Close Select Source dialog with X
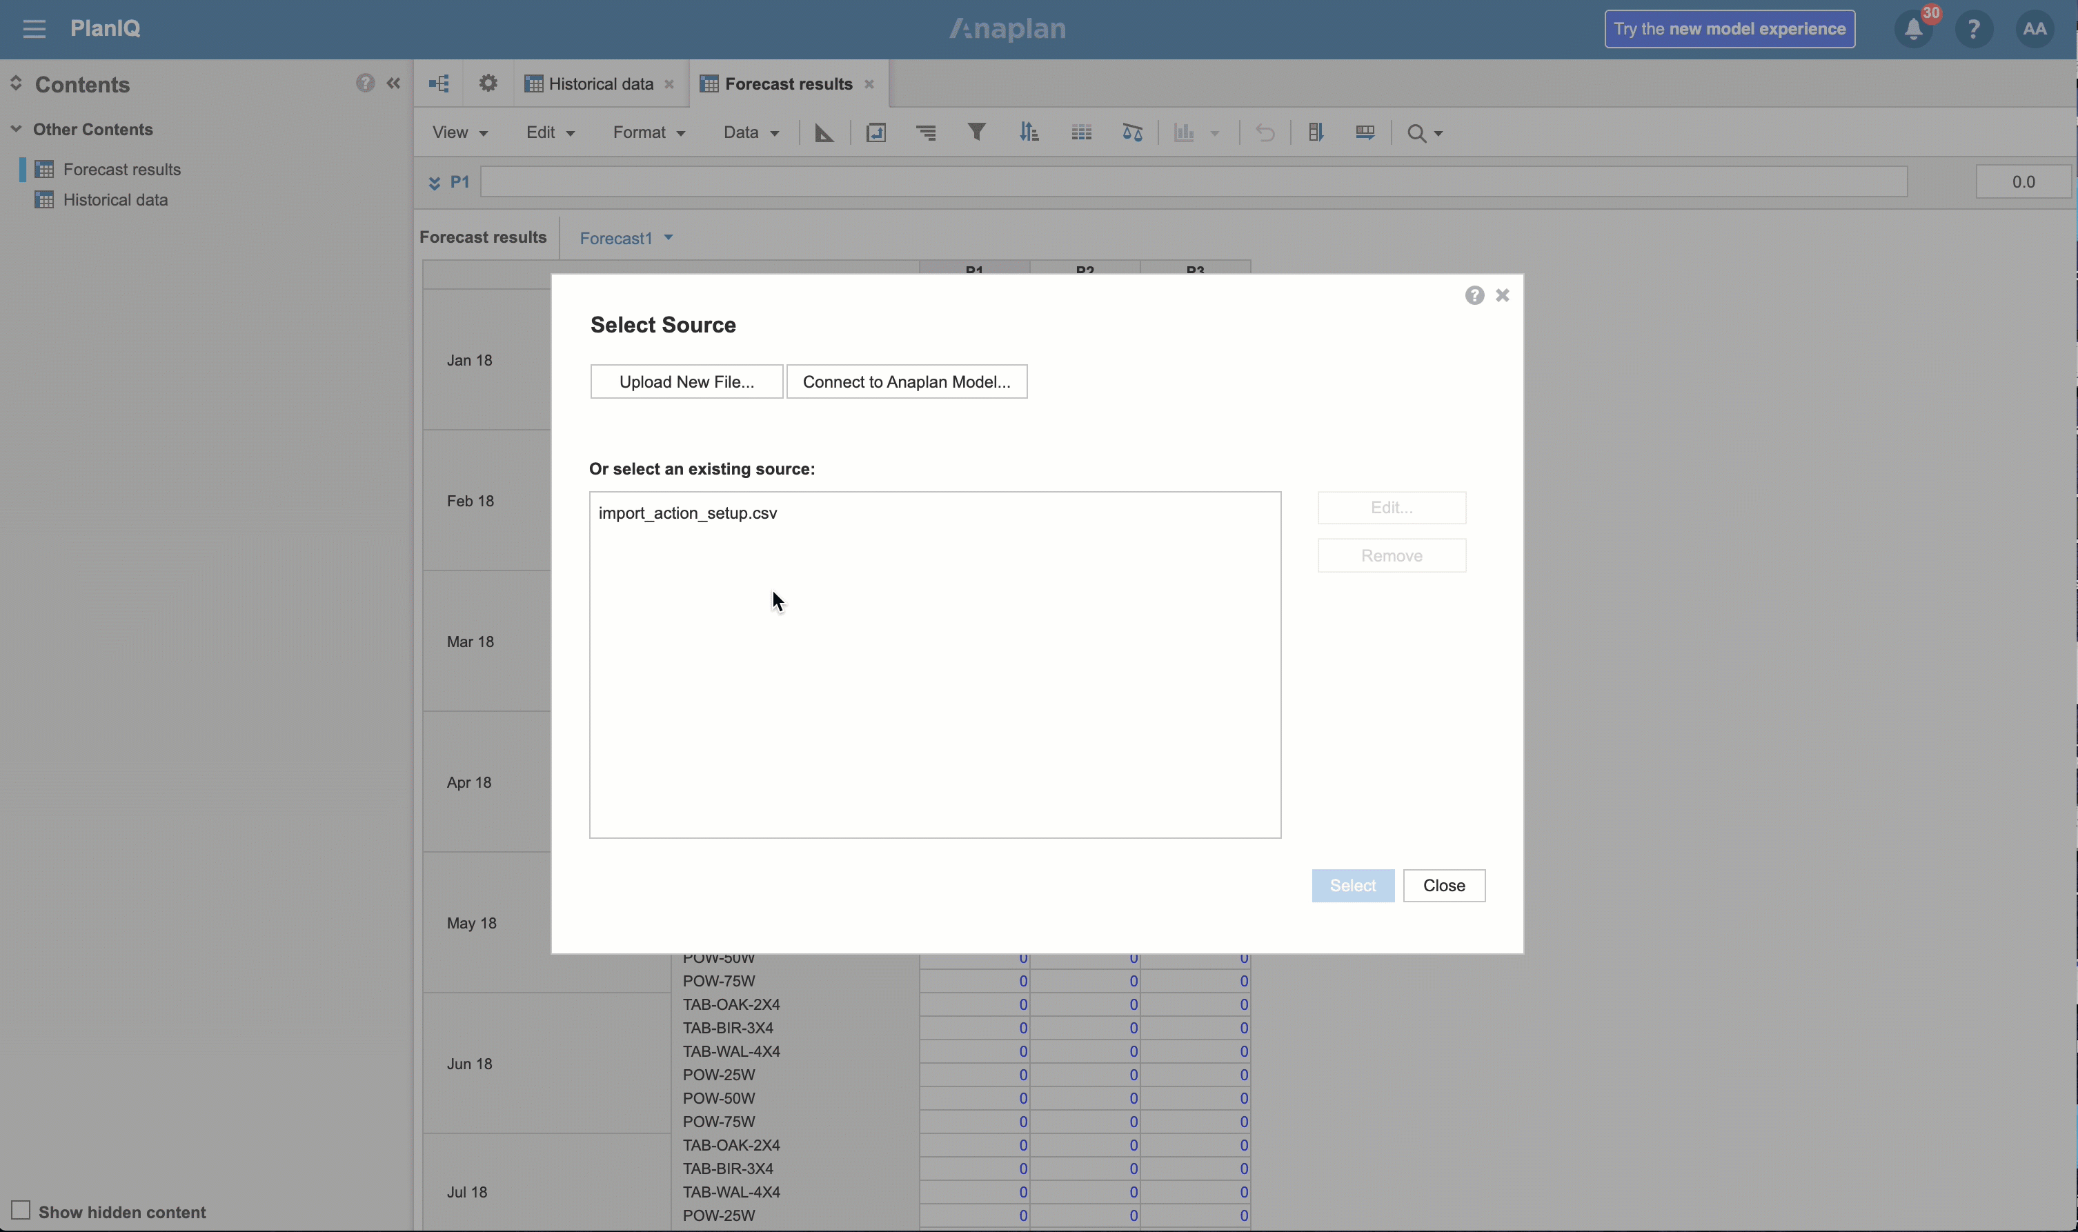The width and height of the screenshot is (2078, 1232). [1502, 295]
